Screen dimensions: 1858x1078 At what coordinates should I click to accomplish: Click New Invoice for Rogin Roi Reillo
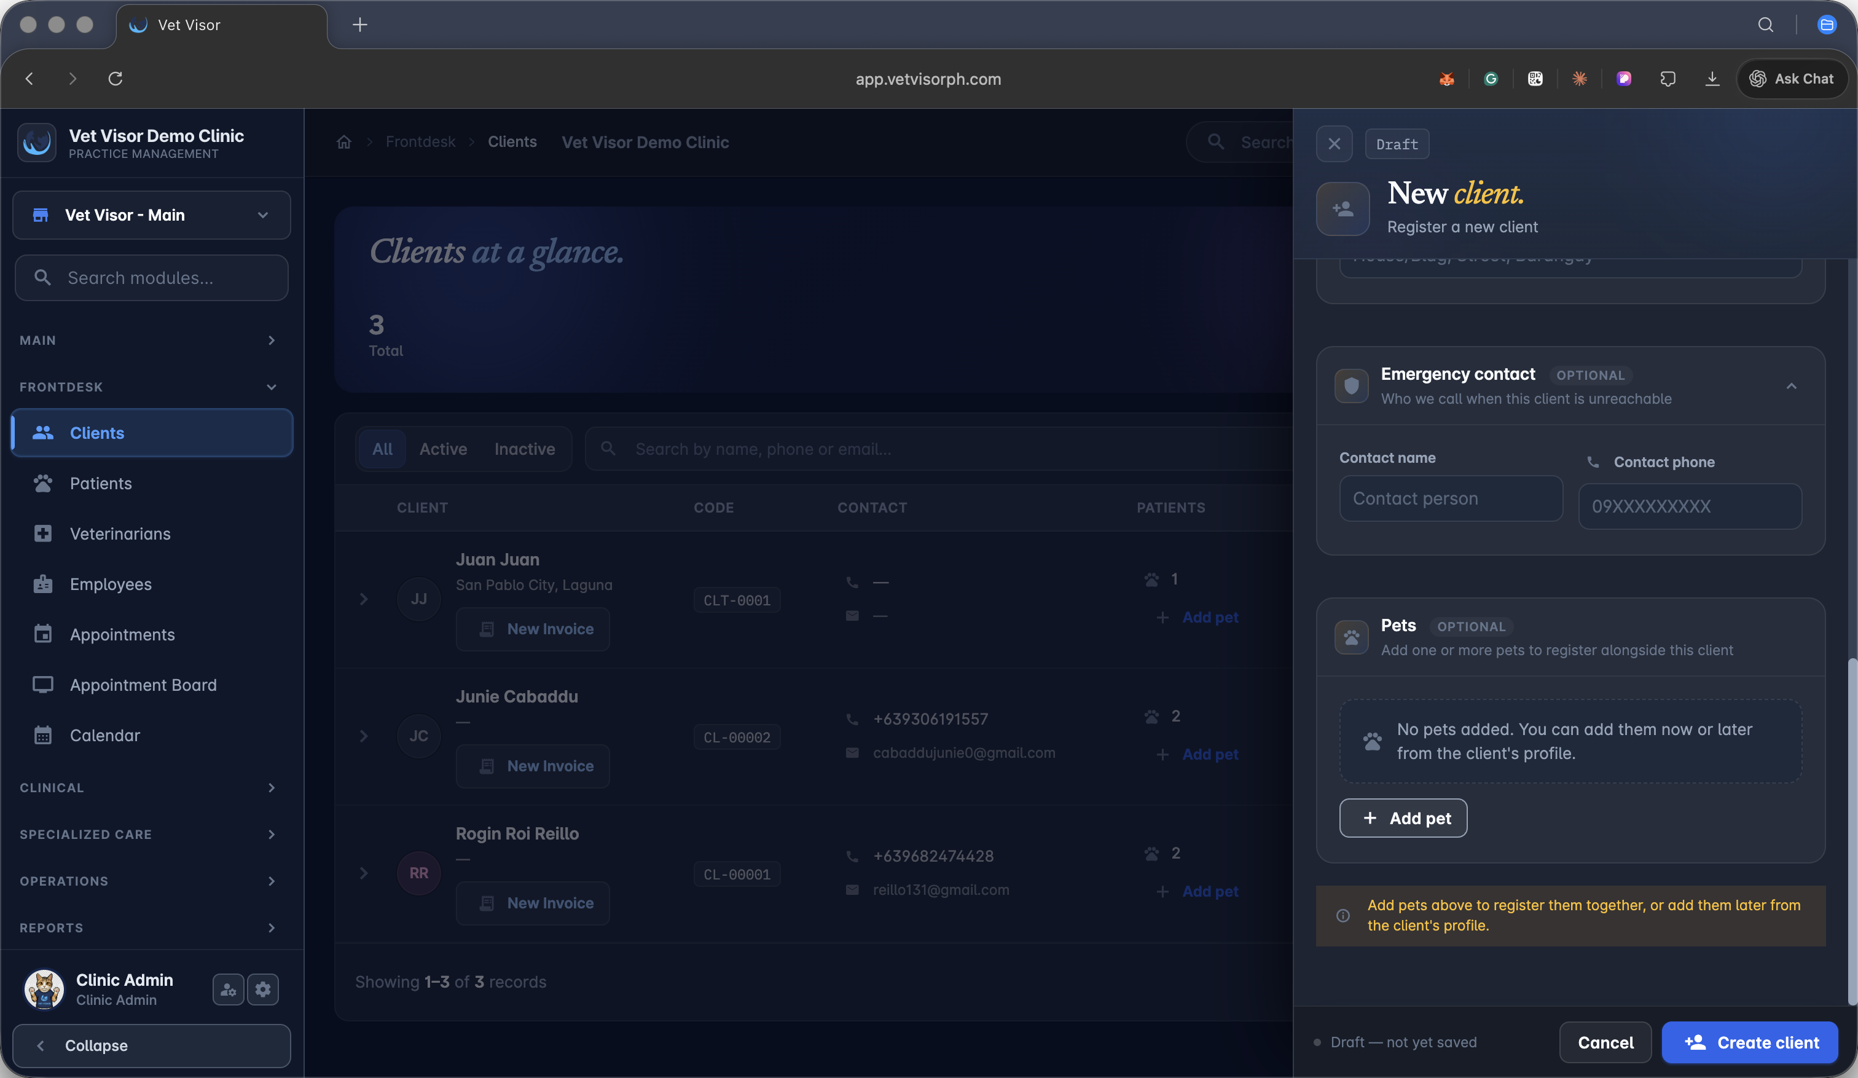(x=532, y=903)
